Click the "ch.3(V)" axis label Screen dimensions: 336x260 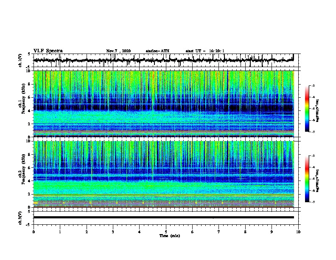[20, 218]
